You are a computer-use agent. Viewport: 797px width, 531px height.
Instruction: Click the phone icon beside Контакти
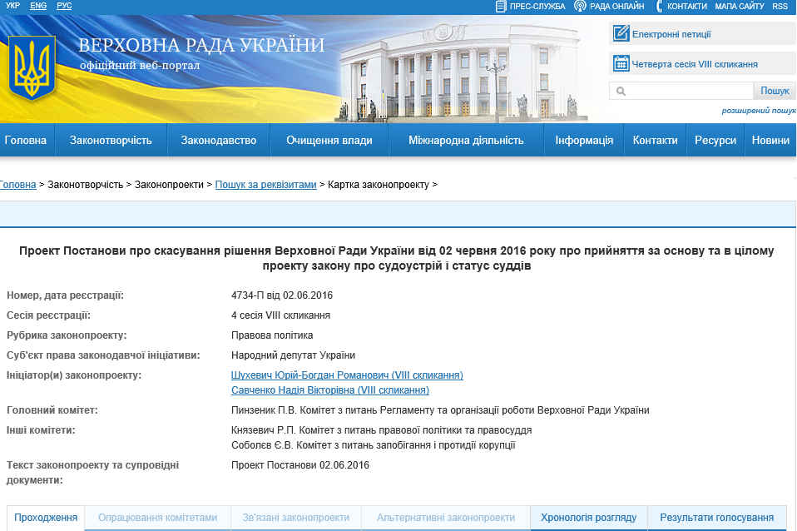pyautogui.click(x=659, y=6)
